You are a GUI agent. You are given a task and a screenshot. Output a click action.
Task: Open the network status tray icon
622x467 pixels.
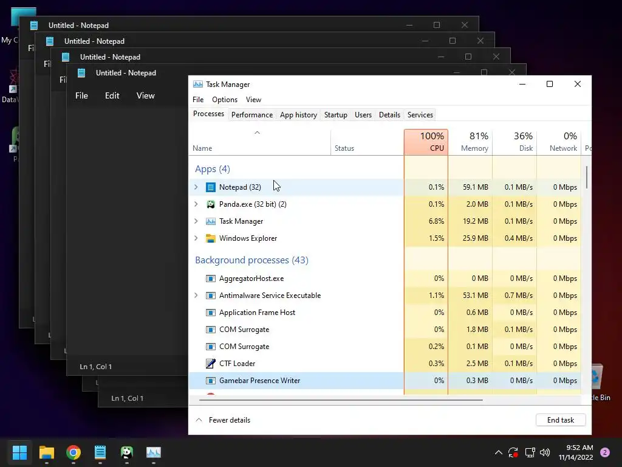coord(530,452)
